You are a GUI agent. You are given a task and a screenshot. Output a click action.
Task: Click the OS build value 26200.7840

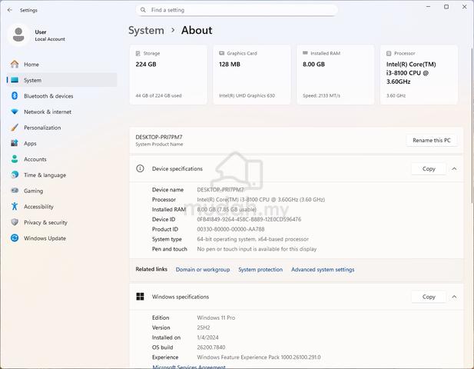tap(211, 347)
